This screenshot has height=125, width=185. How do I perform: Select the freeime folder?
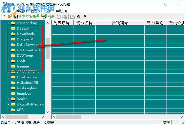[23, 66]
